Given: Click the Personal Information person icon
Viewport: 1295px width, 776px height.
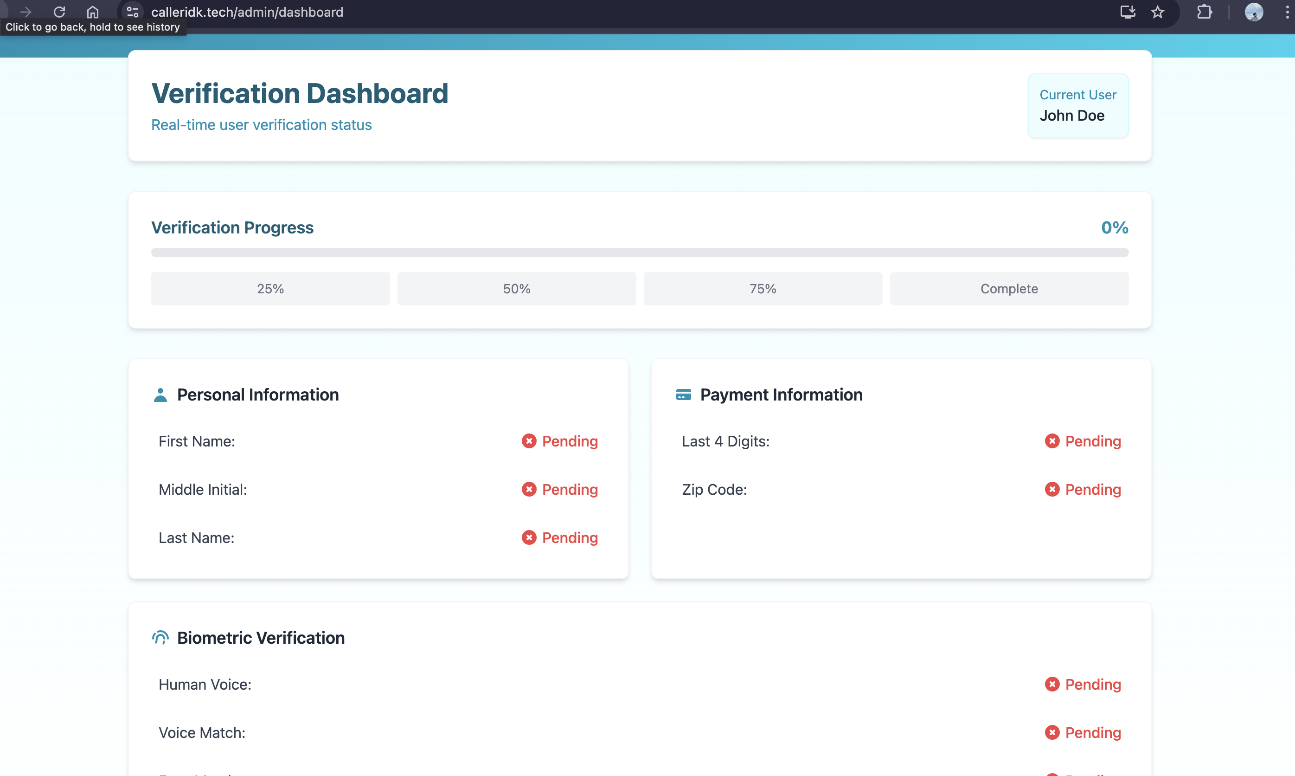Looking at the screenshot, I should (x=160, y=395).
